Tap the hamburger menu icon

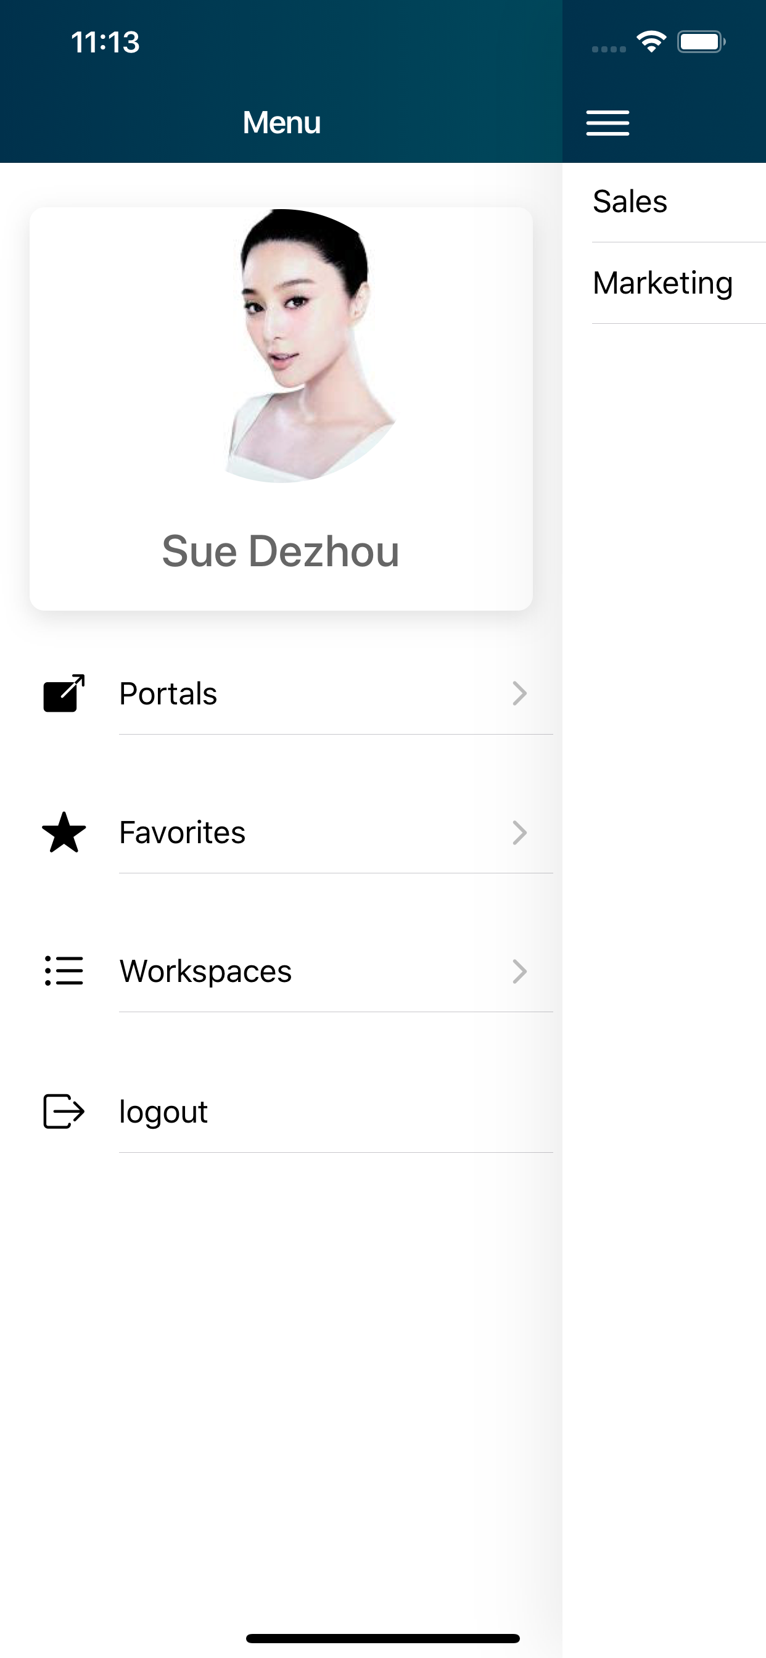tap(607, 123)
